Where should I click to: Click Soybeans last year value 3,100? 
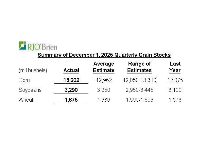(x=175, y=90)
